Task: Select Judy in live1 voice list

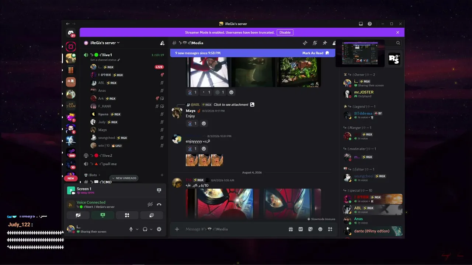Action: tap(127, 122)
